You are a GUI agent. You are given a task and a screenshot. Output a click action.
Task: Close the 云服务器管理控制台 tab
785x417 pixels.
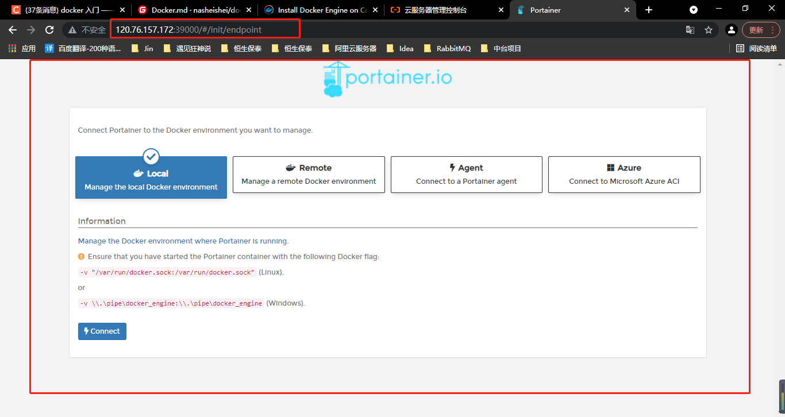(x=501, y=10)
